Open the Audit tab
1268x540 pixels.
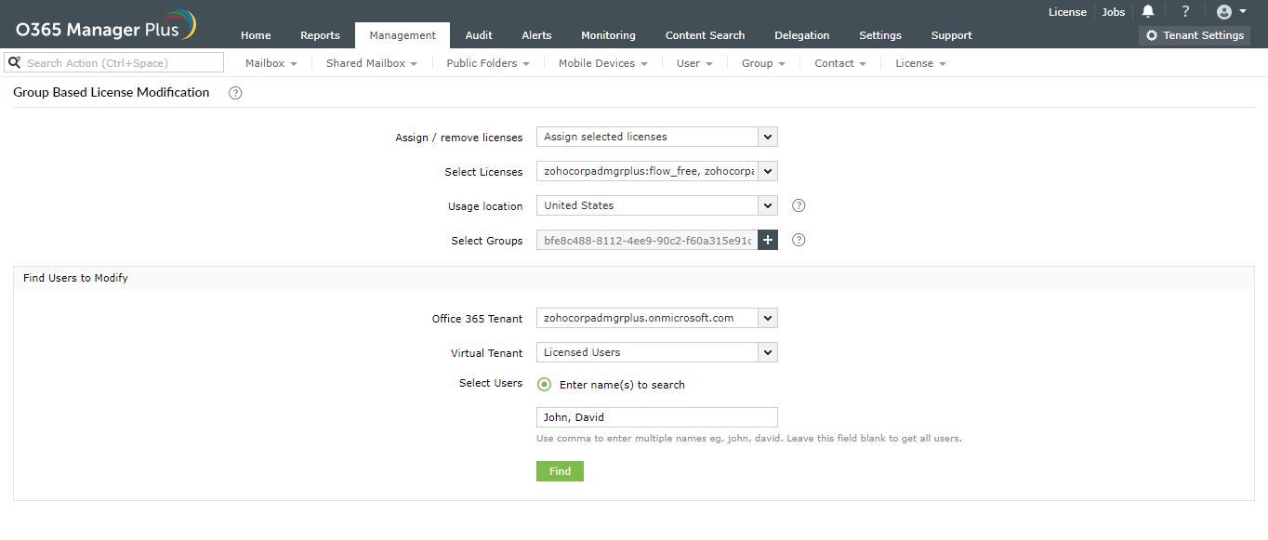tap(479, 35)
